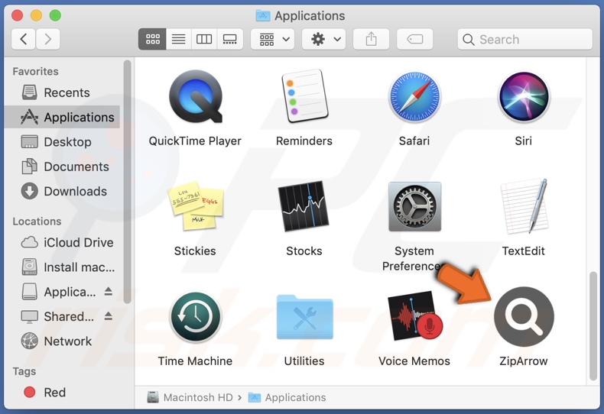Open the QuickTime Player app icon

tap(196, 96)
